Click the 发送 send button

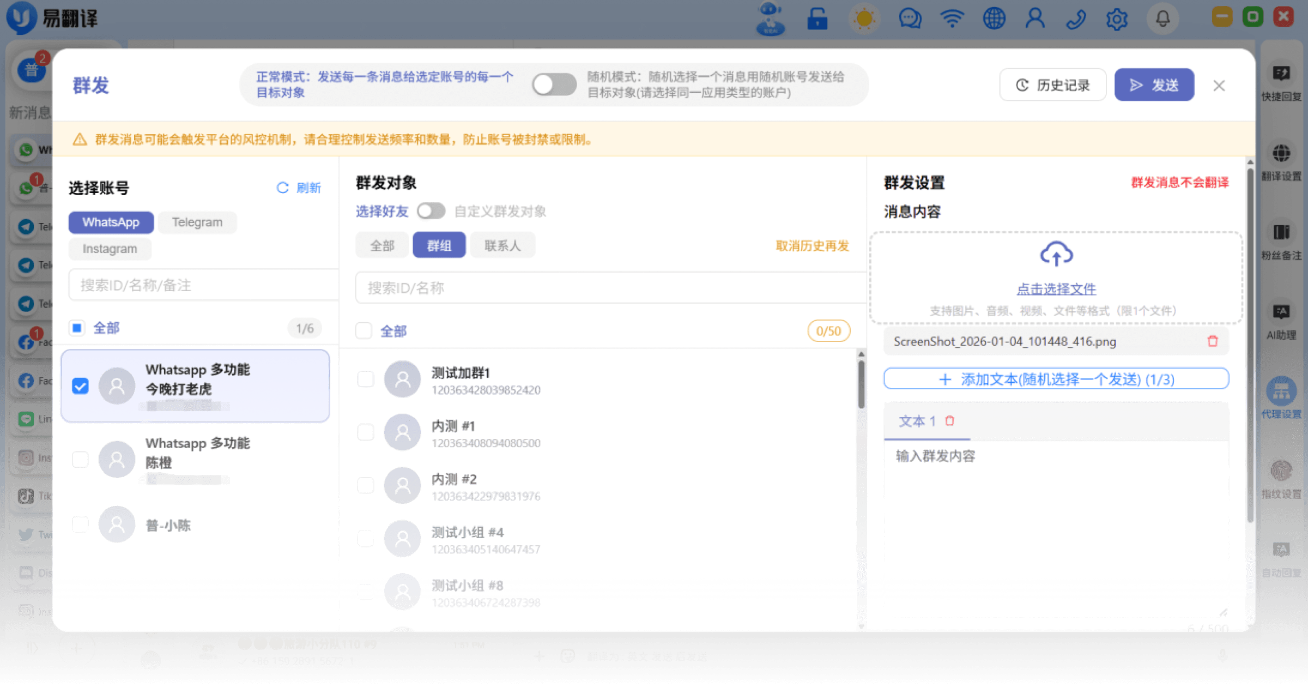click(x=1154, y=85)
